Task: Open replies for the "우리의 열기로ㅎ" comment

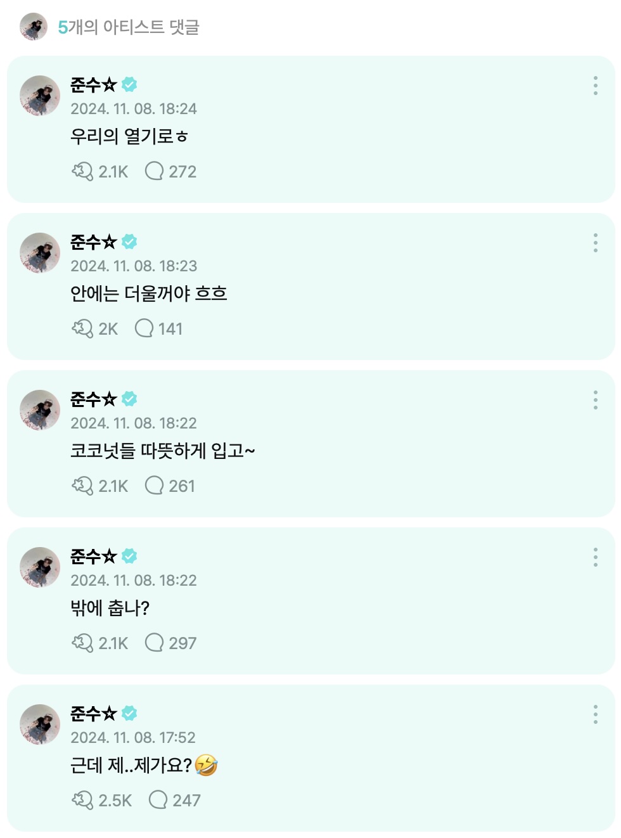Action: 155,171
